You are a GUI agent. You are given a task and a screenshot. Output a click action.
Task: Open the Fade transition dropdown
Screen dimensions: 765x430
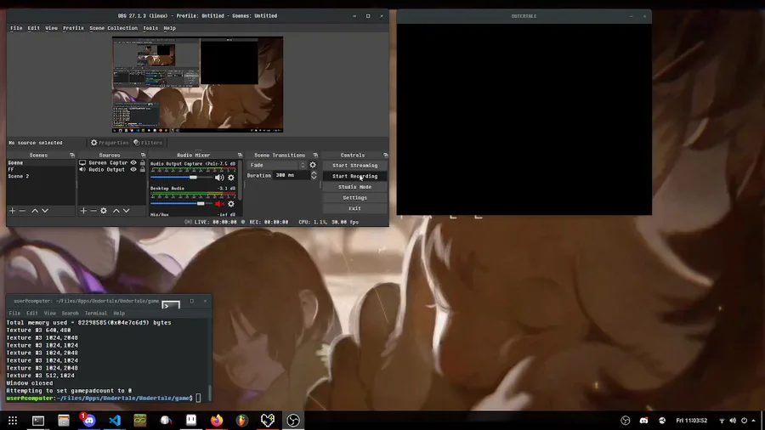pos(277,165)
